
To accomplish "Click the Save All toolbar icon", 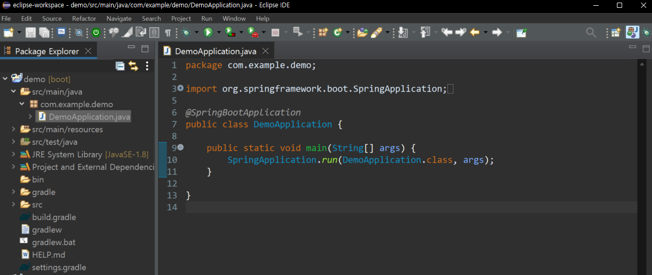I will click(44, 32).
